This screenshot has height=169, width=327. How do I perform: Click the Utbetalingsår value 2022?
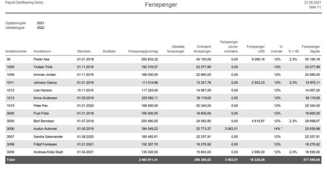(x=41, y=28)
